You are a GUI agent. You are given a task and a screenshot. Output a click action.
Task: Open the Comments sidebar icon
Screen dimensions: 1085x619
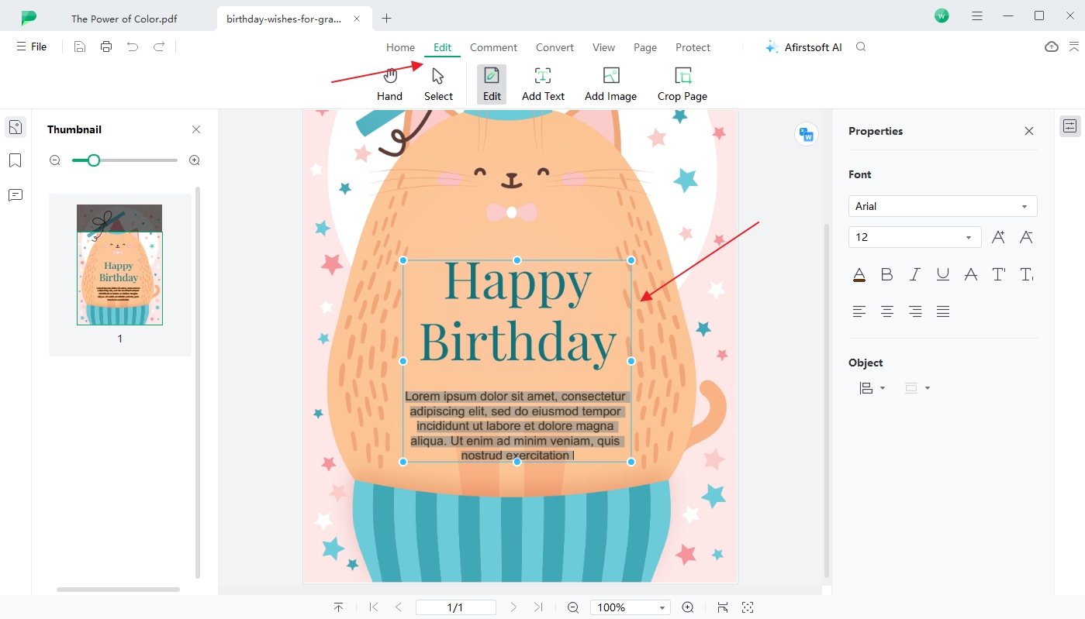(x=16, y=194)
